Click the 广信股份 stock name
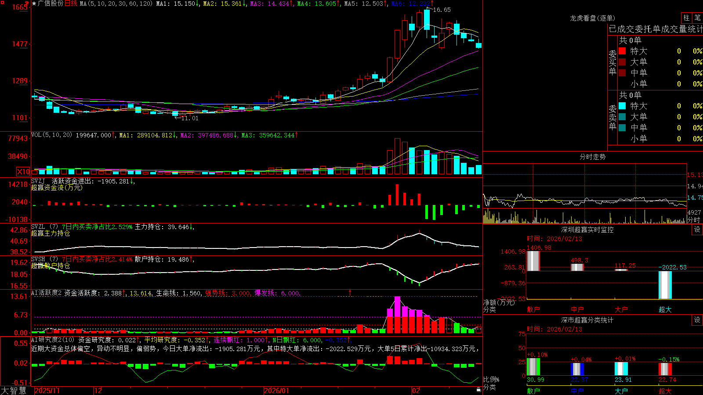Viewport: 703px width, 395px height. click(51, 4)
